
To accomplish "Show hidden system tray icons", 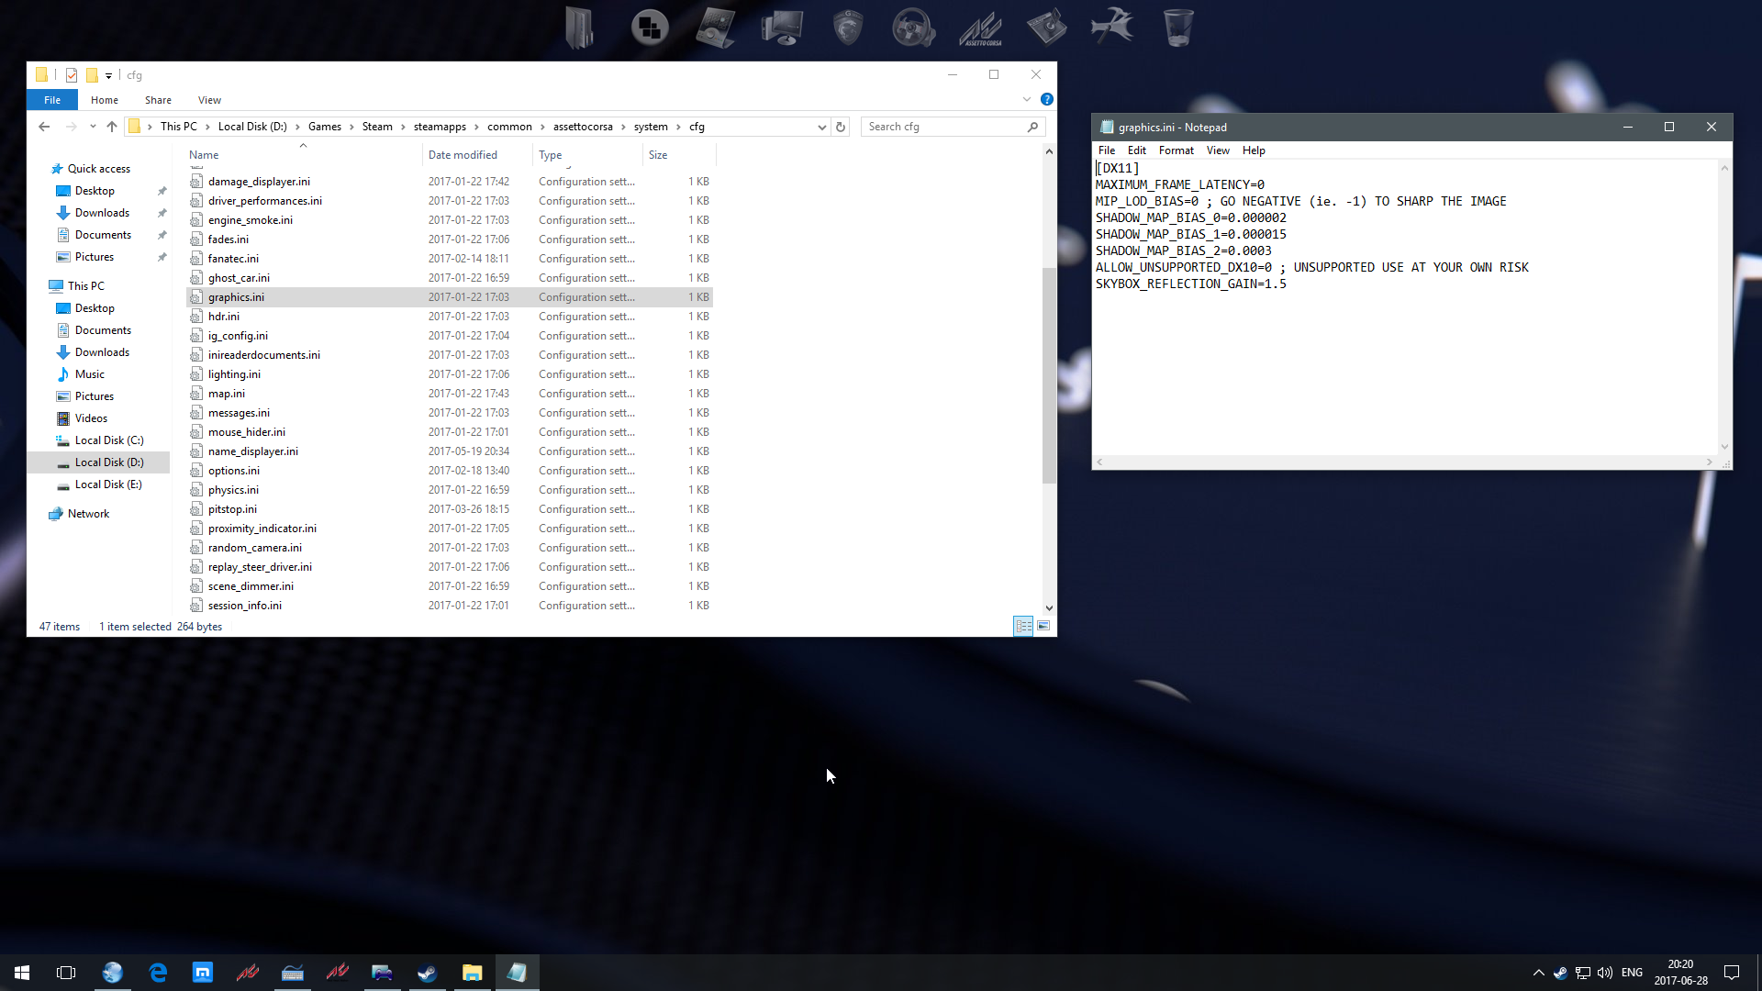I will pyautogui.click(x=1538, y=973).
